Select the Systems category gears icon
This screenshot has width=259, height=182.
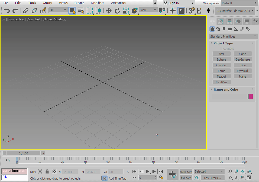point(248,29)
